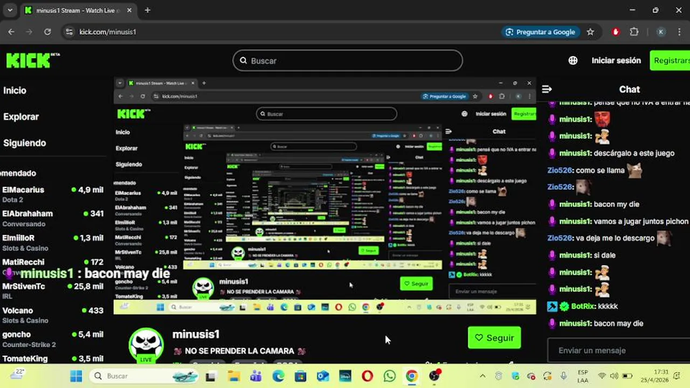This screenshot has height=388, width=690.
Task: Open the Chrome profile avatar labeled K
Action: click(661, 32)
